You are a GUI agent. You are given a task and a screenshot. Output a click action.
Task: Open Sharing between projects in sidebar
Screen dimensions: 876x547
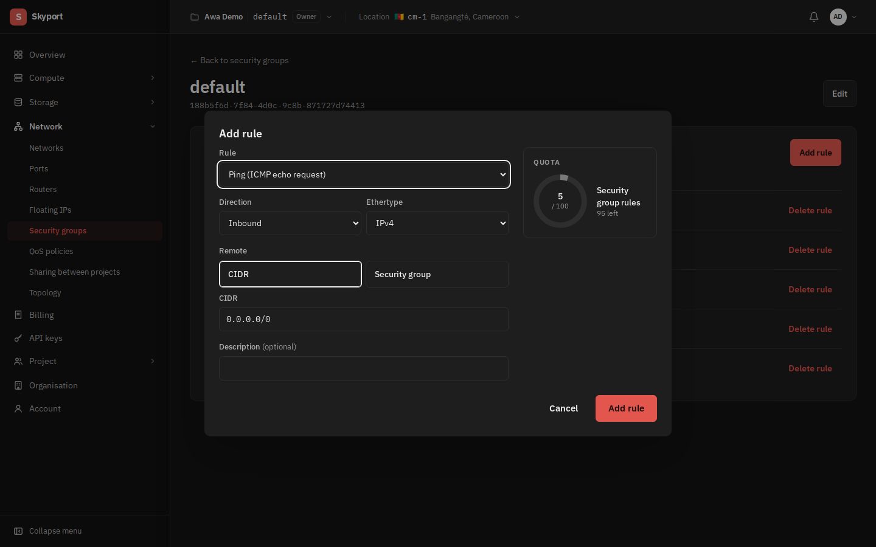[74, 272]
